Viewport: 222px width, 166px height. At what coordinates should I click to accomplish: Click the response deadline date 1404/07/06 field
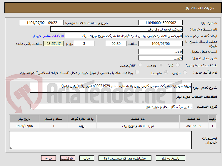[161, 43]
